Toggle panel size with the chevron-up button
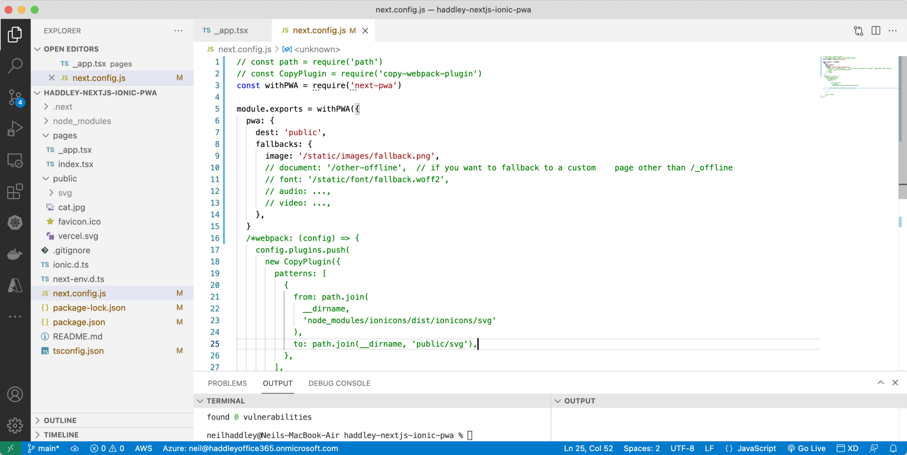 coord(881,383)
